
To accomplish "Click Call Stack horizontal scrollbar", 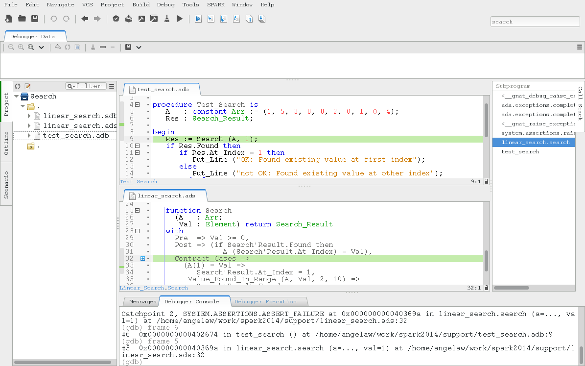I will point(512,288).
